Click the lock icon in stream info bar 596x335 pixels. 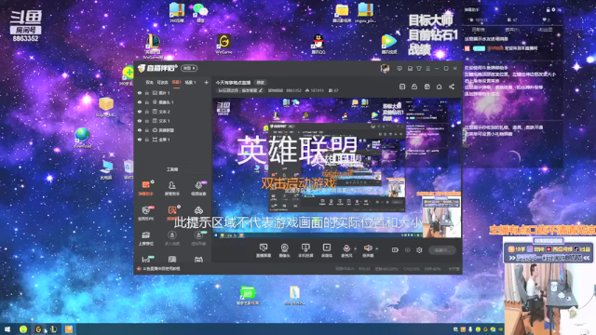(414, 87)
